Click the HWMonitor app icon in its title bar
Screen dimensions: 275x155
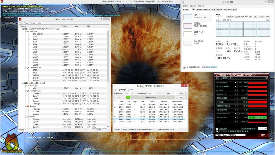point(20,19)
